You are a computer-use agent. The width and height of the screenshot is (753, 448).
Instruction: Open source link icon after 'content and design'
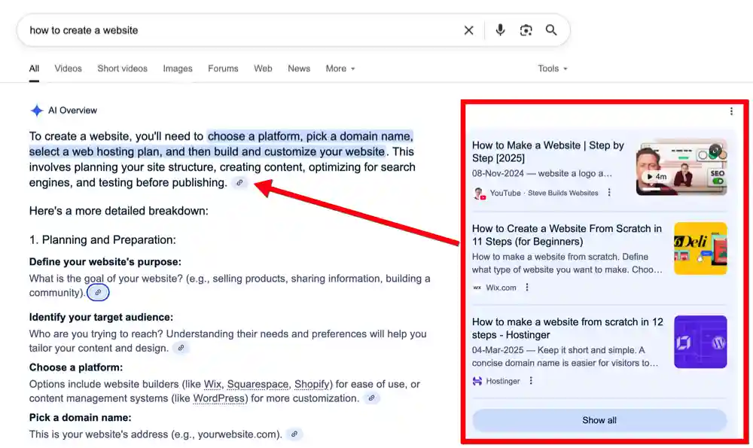tap(181, 348)
